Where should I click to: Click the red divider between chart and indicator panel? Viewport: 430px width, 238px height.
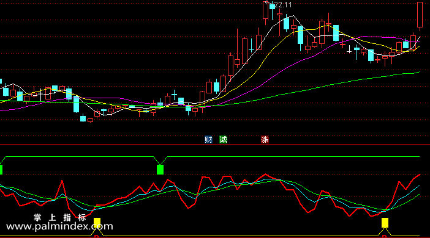pyautogui.click(x=215, y=144)
